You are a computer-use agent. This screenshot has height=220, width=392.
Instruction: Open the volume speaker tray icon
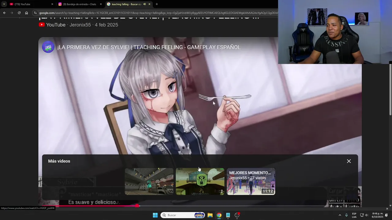(x=366, y=215)
